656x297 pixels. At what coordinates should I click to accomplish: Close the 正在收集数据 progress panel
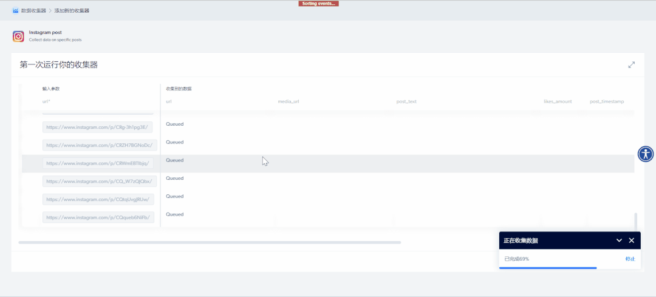tap(631, 240)
